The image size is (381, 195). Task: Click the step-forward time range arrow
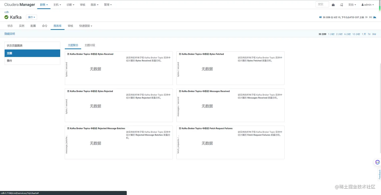(367, 17)
